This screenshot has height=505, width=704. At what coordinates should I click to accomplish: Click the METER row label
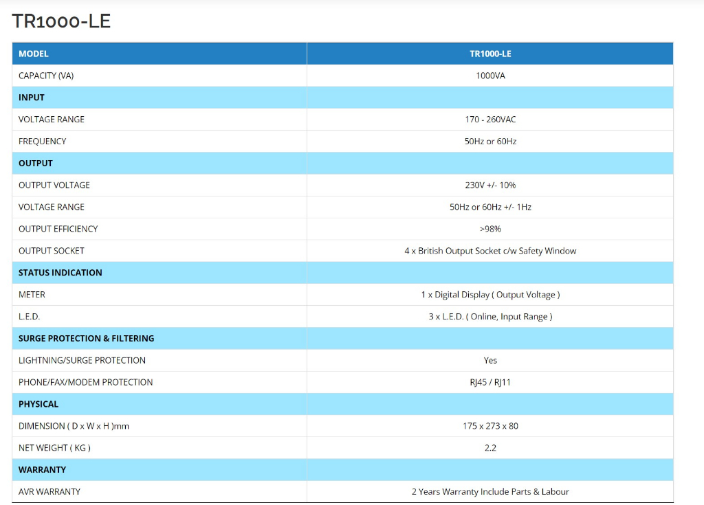pyautogui.click(x=32, y=295)
